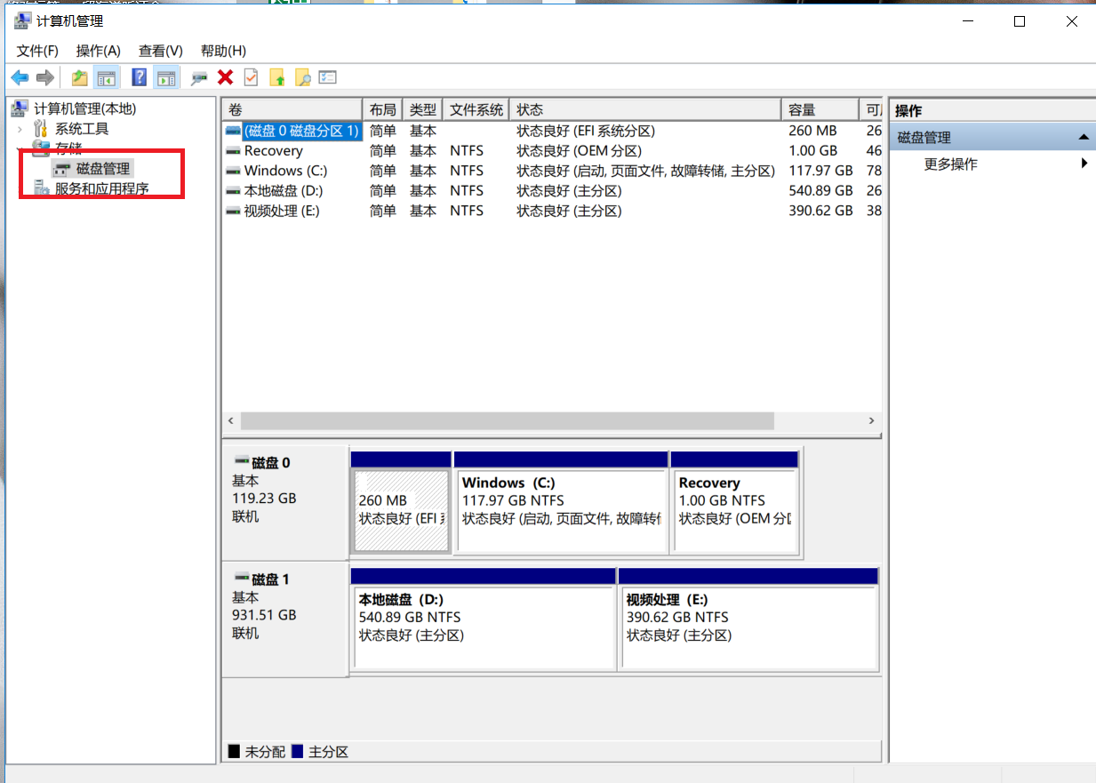Expand the 系统工具 tree node
The image size is (1096, 783).
pyautogui.click(x=20, y=129)
